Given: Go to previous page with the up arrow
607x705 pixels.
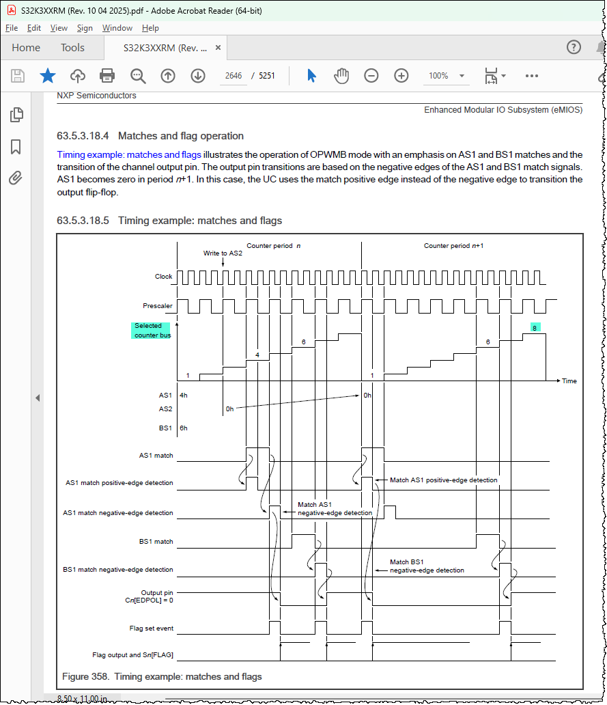Looking at the screenshot, I should [168, 76].
